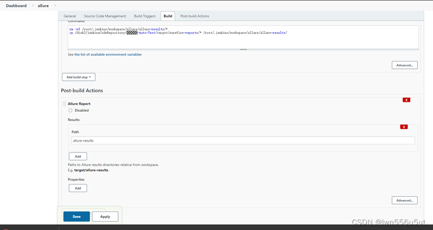Open Advanced options for the build step

(x=404, y=65)
